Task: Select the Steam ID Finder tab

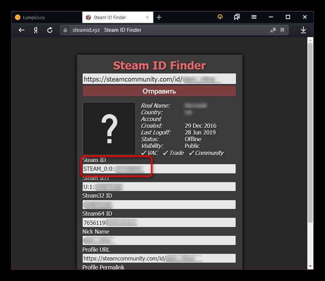Action: click(x=118, y=17)
